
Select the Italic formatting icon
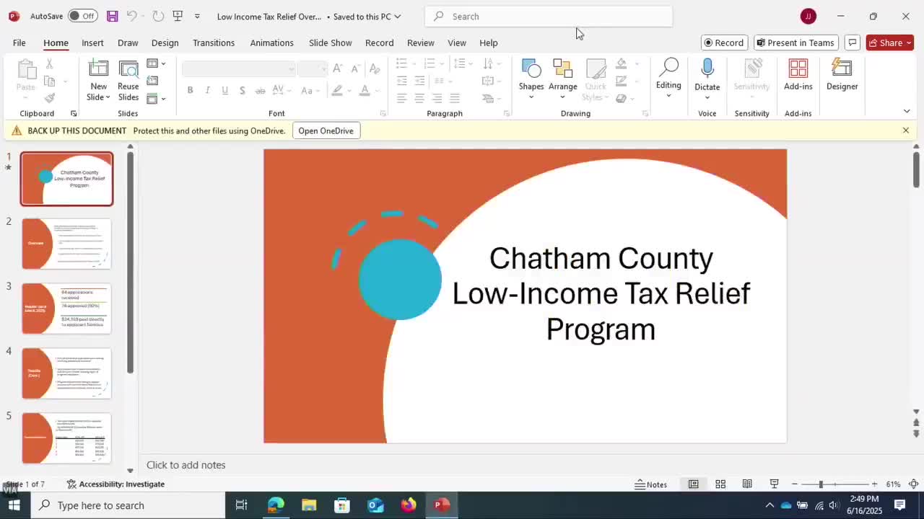coord(207,90)
